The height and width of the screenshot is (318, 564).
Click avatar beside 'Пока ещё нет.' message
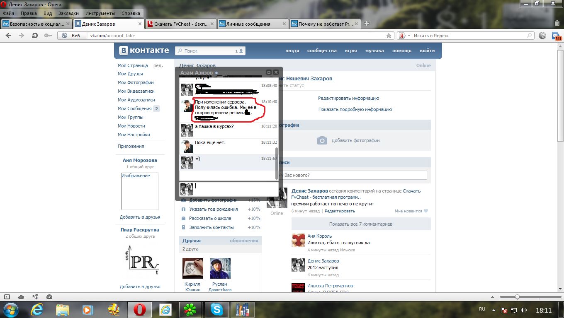(x=187, y=147)
